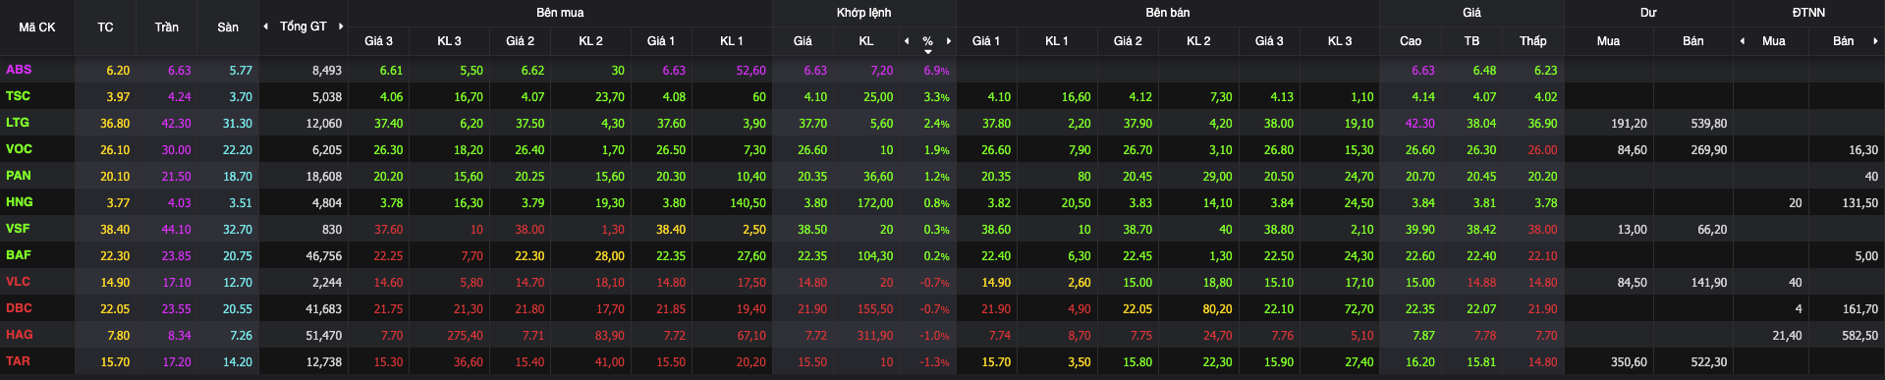Select the TAR ticker symbol
Viewport: 1885px width, 380px height.
[18, 361]
